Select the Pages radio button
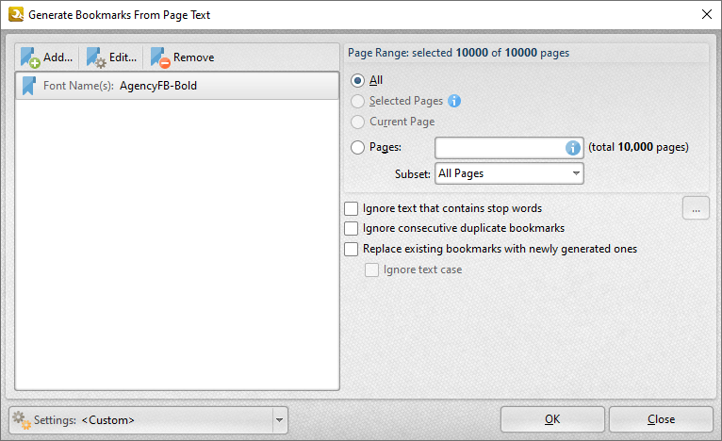722x441 pixels. [358, 147]
